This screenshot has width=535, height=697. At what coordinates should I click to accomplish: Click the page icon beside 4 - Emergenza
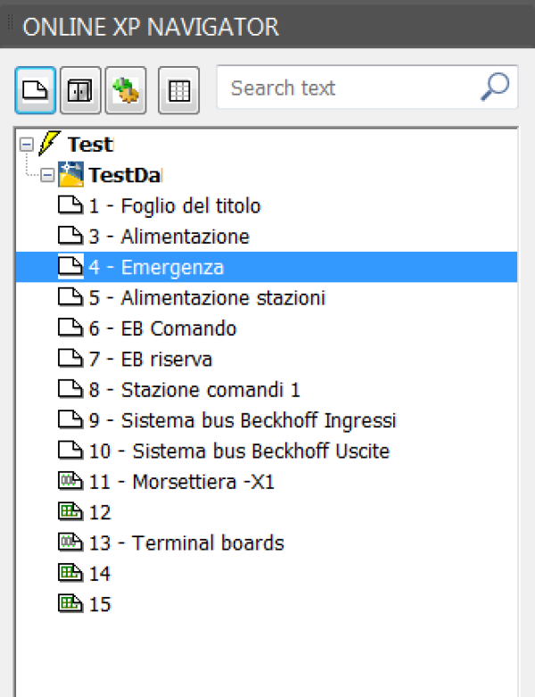(70, 267)
